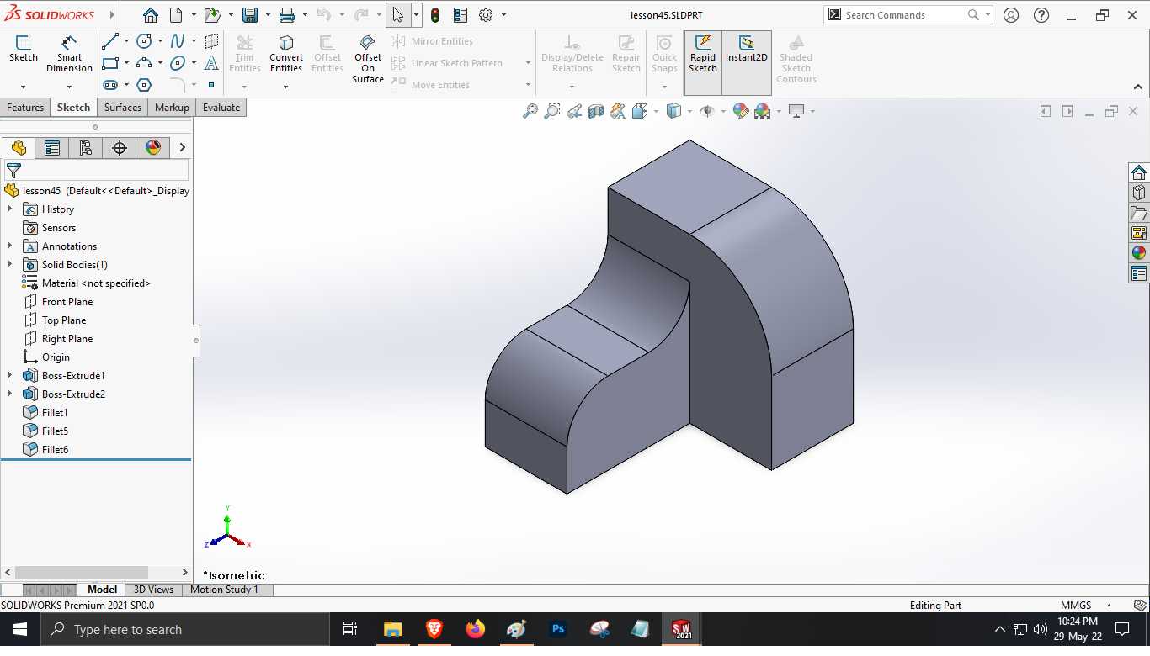1150x656 pixels.
Task: Open the Options gear icon
Action: [x=486, y=15]
